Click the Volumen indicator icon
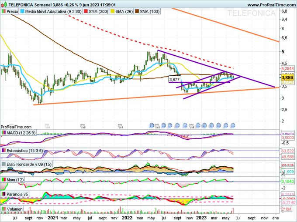This screenshot has height=222, width=297. [x=3, y=209]
